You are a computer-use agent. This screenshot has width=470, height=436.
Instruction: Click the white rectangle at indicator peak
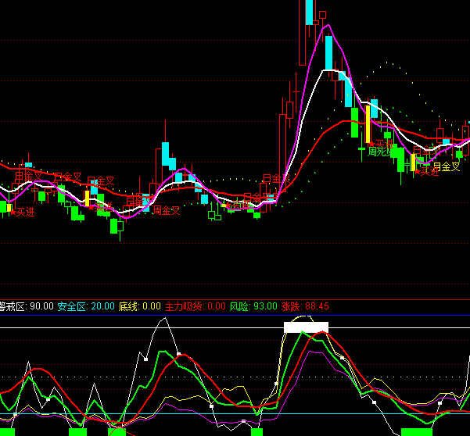(306, 327)
